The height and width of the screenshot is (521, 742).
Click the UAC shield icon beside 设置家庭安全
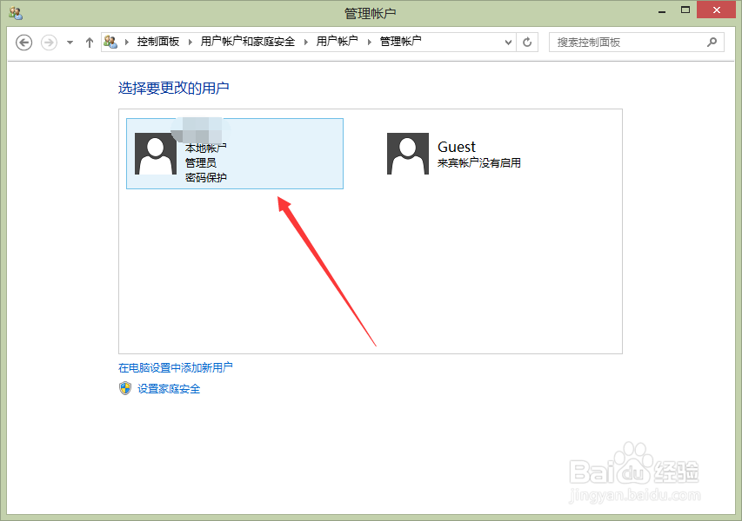pyautogui.click(x=125, y=389)
